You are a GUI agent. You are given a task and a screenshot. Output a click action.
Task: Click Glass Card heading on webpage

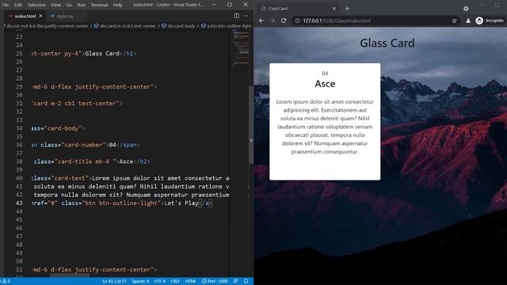click(x=387, y=43)
